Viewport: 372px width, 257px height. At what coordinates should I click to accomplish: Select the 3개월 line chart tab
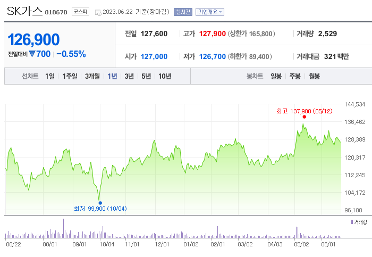[92, 76]
